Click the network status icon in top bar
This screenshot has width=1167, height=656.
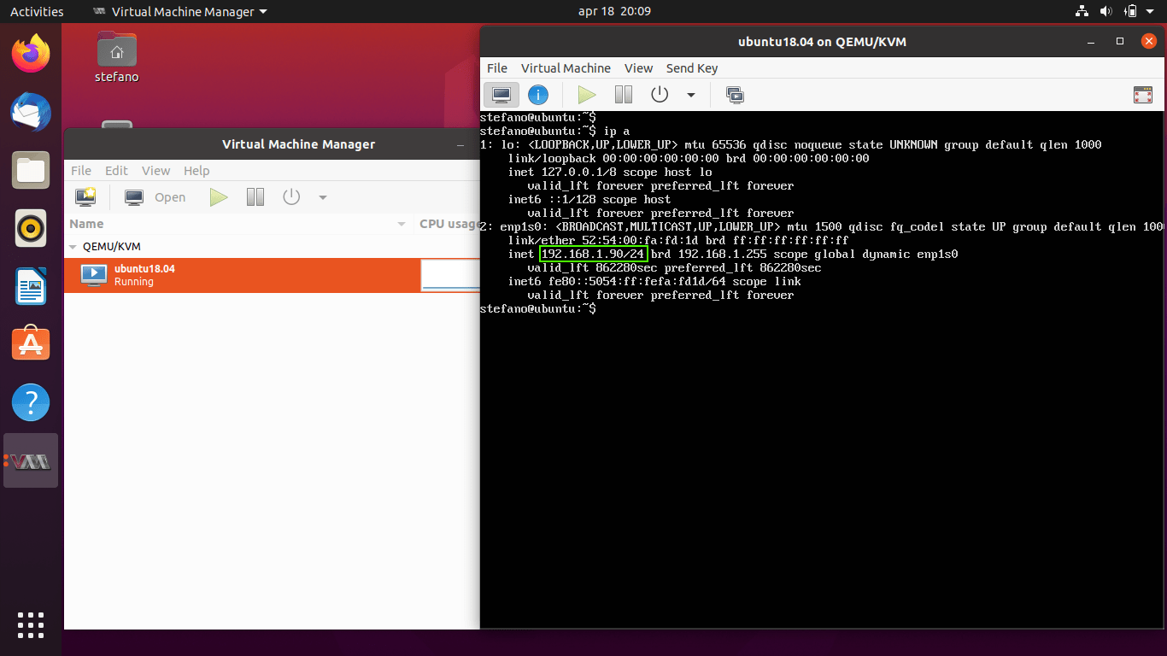1082,12
